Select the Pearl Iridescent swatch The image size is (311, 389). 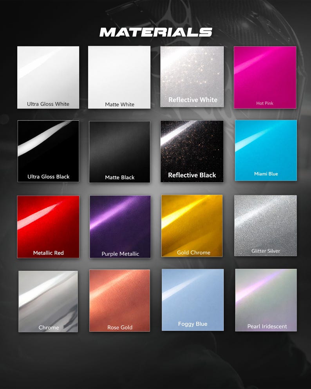point(266,300)
